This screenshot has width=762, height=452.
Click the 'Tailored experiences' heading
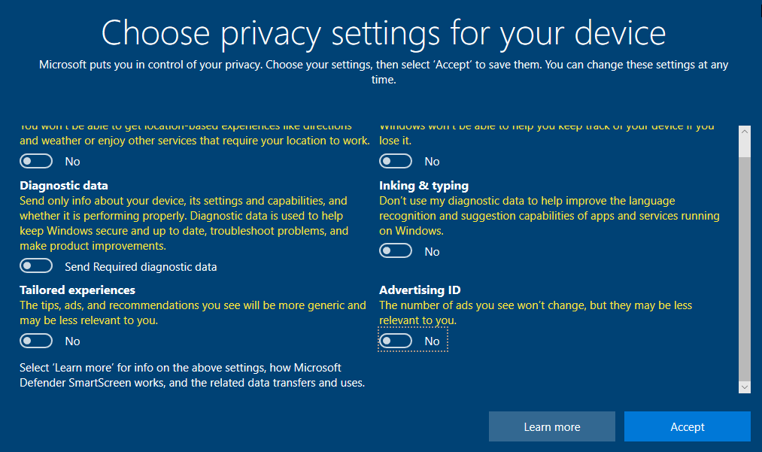coord(77,290)
